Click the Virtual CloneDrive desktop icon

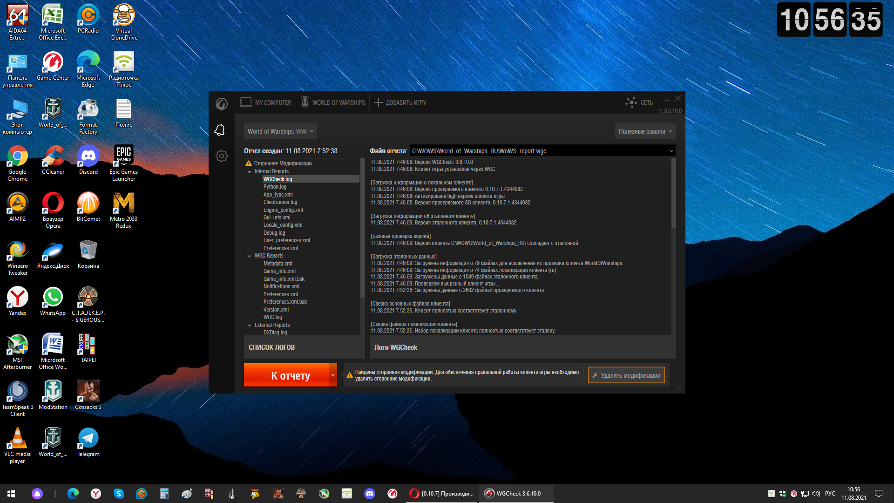pos(124,22)
